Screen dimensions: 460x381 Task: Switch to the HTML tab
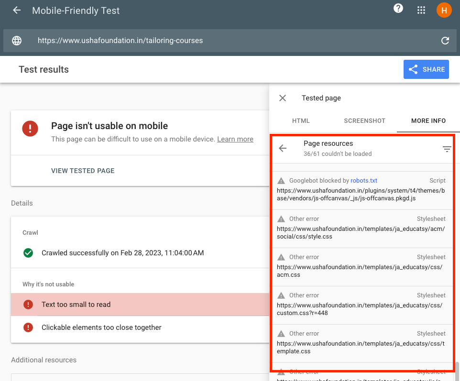(301, 121)
